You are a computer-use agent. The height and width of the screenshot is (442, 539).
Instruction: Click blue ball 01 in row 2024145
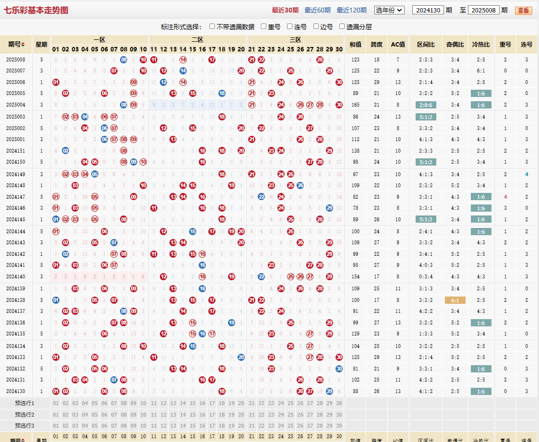coord(56,219)
